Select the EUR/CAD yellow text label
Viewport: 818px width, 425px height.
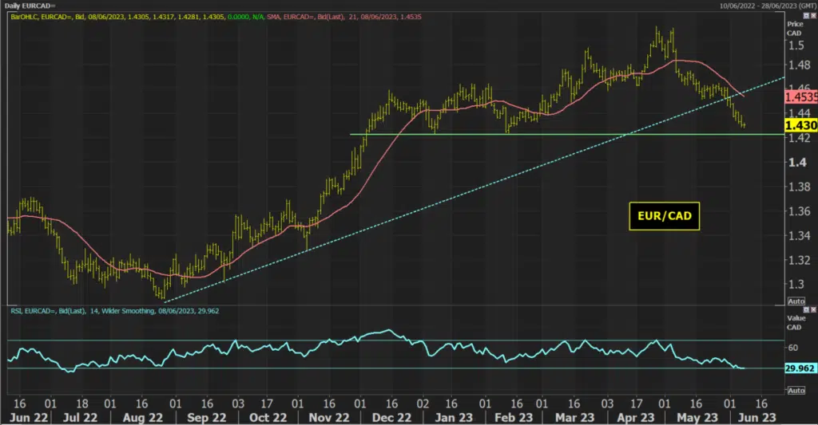(x=664, y=216)
